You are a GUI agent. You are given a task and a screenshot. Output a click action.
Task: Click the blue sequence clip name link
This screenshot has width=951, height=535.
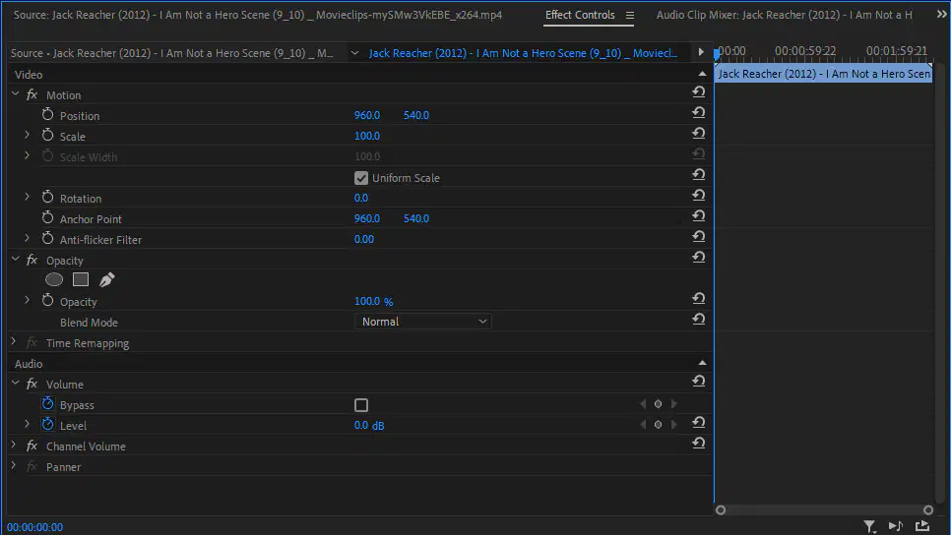[x=523, y=53]
